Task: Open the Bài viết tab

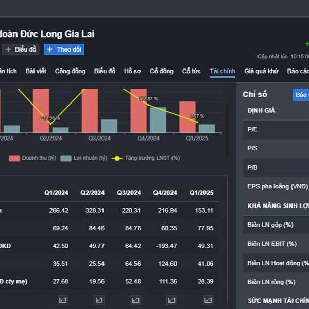Action: pyautogui.click(x=36, y=71)
